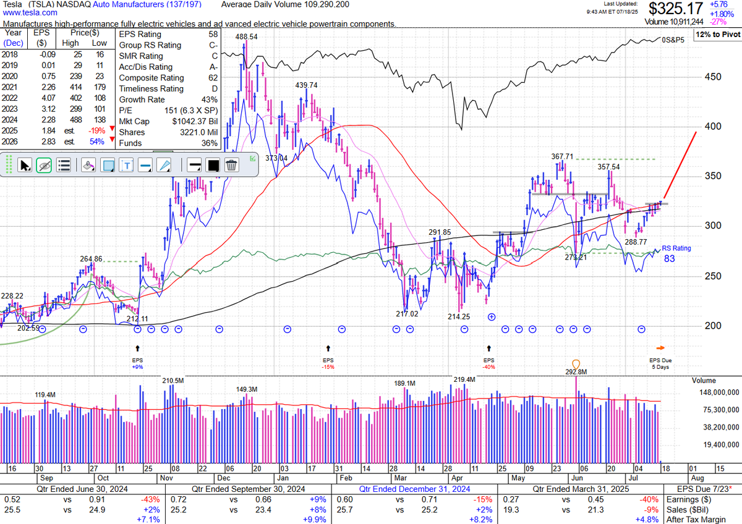Click the 357.54 price label
The width and height of the screenshot is (742, 524).
[608, 167]
